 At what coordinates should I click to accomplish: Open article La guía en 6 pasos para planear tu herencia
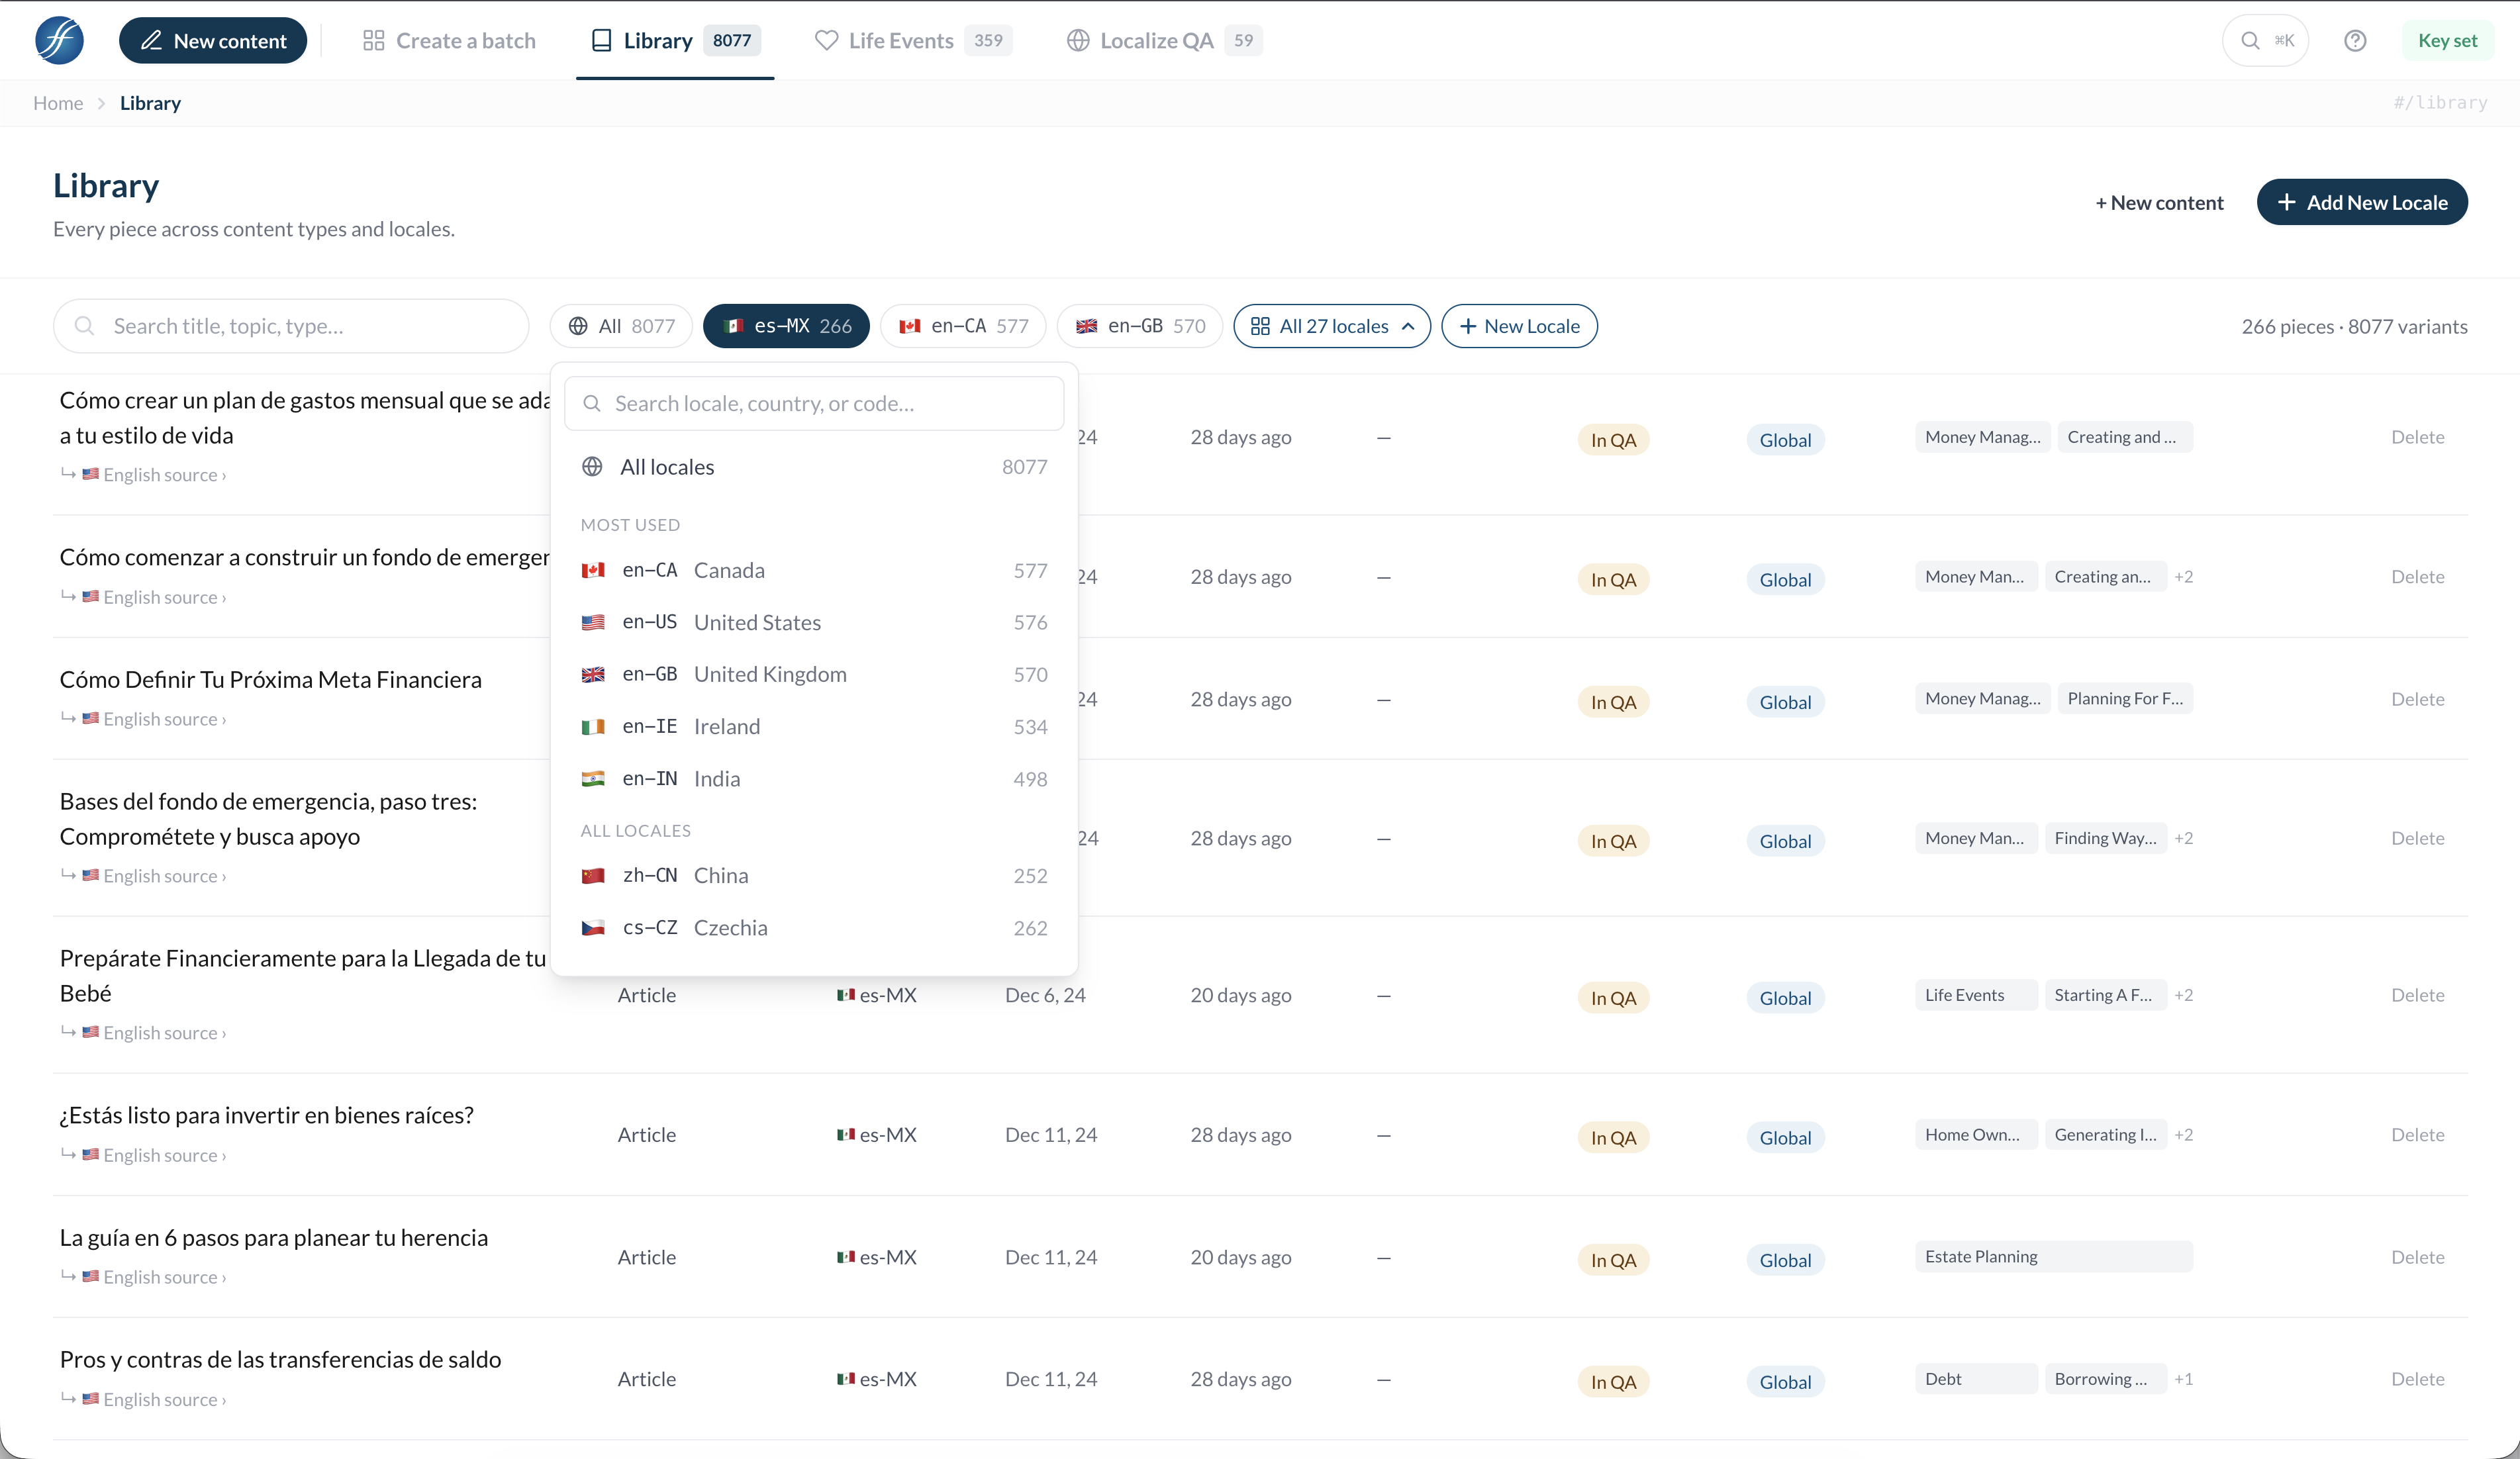[x=274, y=1237]
